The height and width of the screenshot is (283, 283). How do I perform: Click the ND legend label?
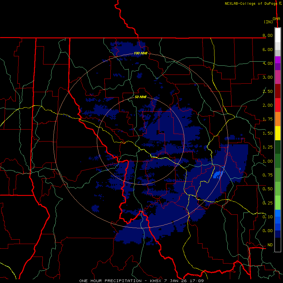click(x=270, y=245)
